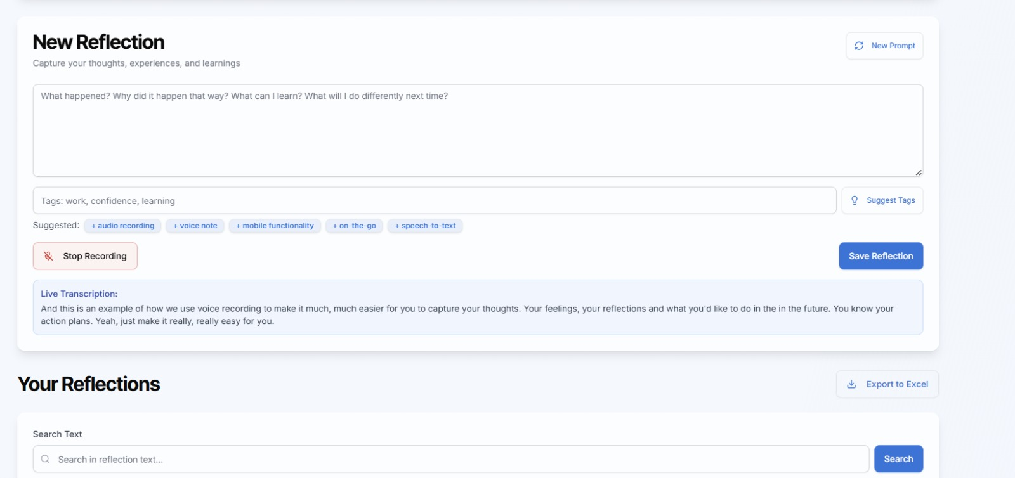Click the live transcription paragraph text
This screenshot has height=478, width=1015.
pos(467,315)
